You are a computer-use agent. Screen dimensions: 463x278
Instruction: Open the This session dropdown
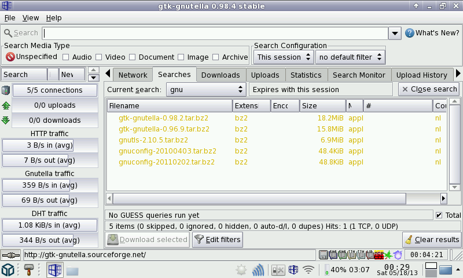(x=284, y=57)
